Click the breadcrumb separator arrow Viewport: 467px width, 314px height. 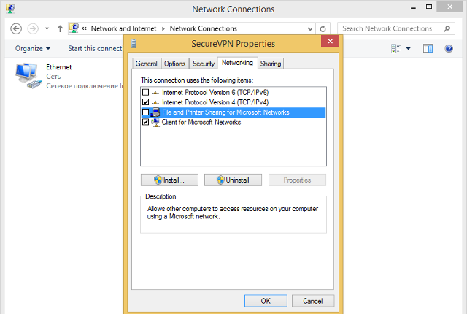coord(163,29)
